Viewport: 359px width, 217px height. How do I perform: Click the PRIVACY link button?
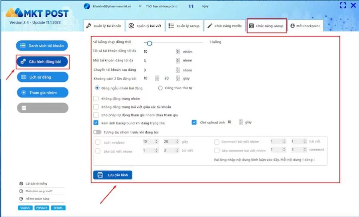(x=41, y=208)
